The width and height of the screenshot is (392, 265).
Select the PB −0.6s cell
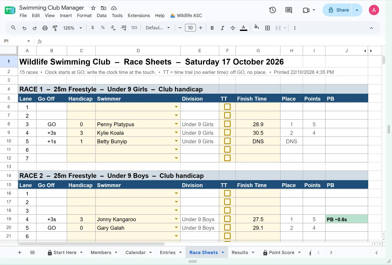[347, 219]
